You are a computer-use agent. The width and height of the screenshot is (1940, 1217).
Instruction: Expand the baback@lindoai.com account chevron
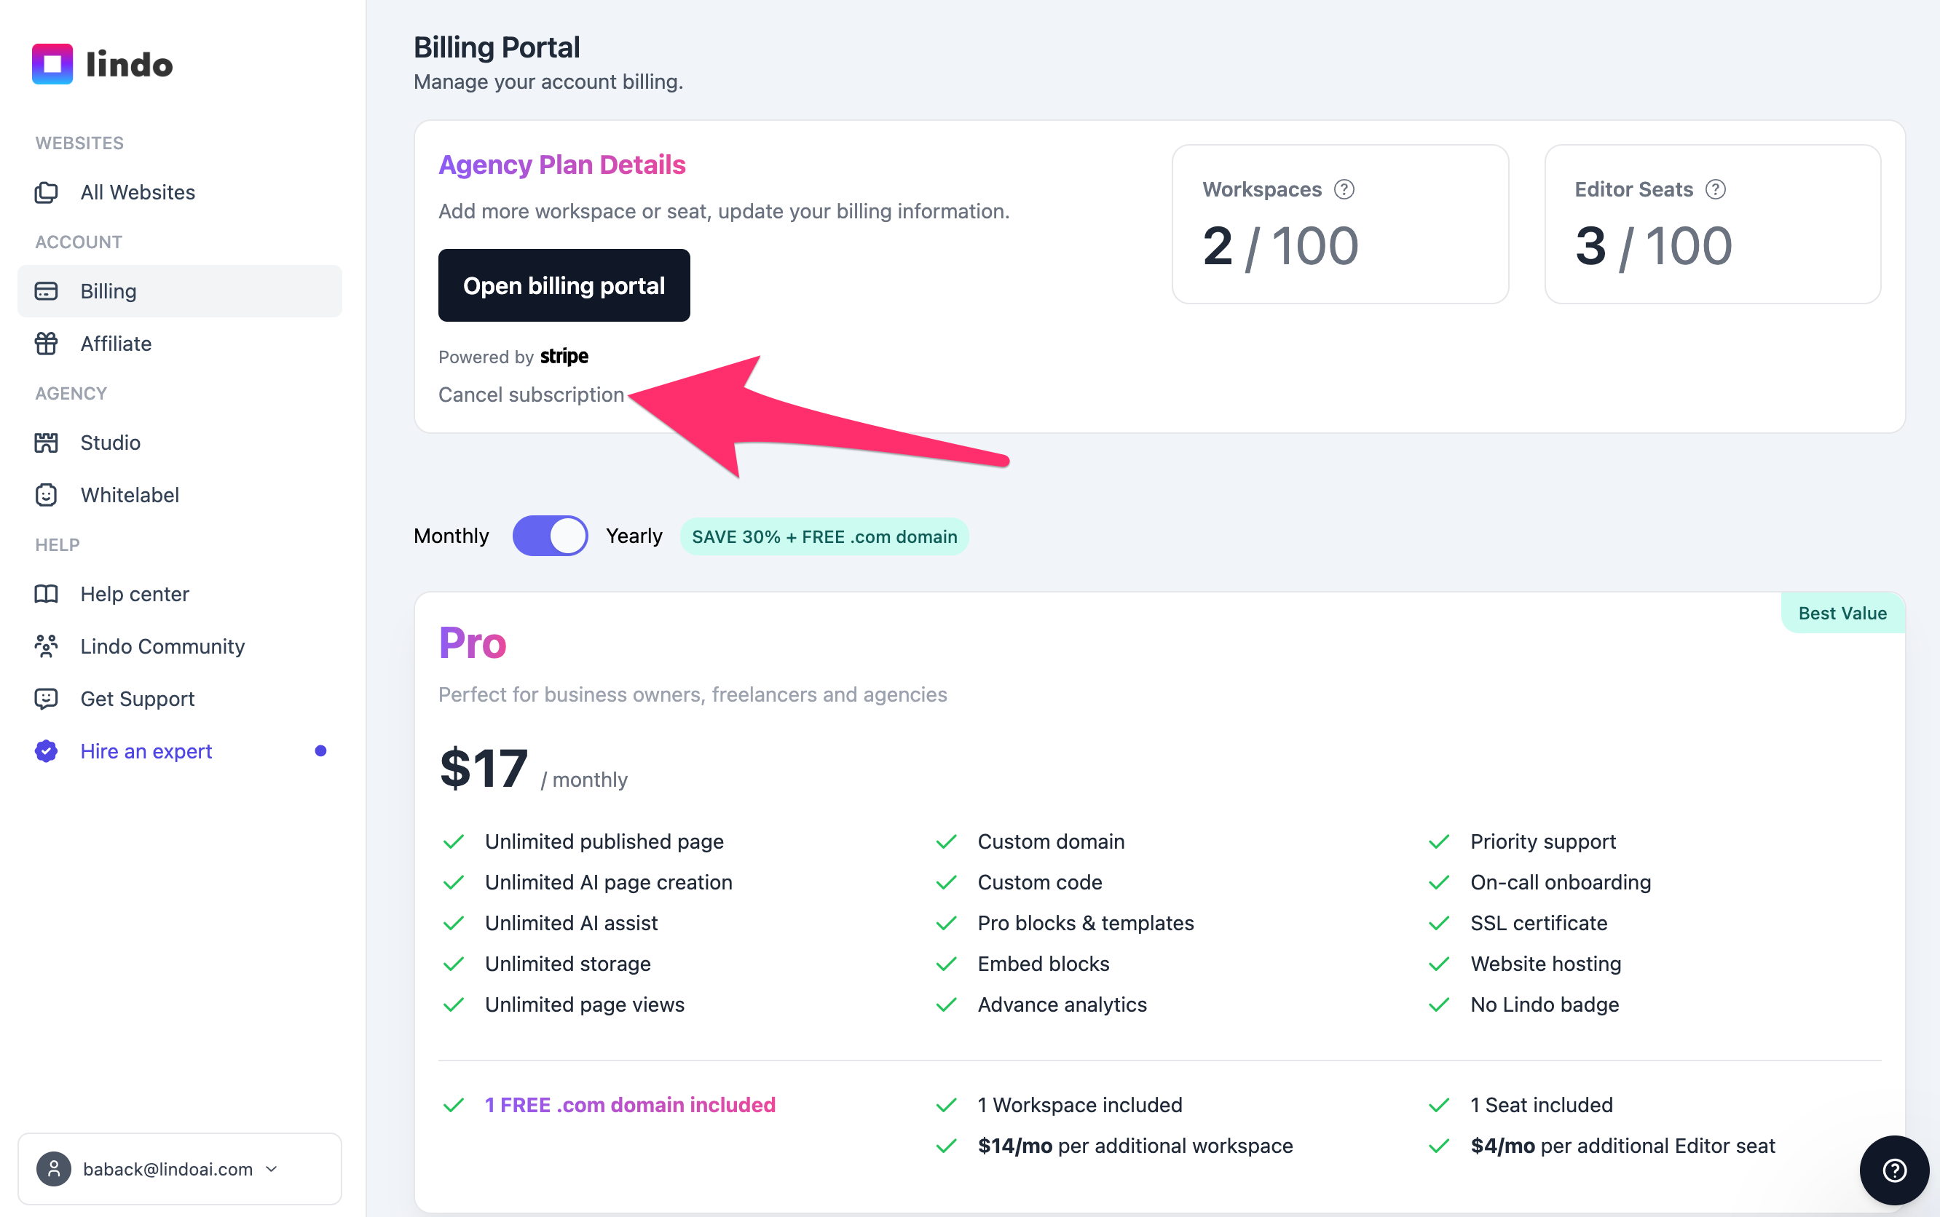[272, 1169]
